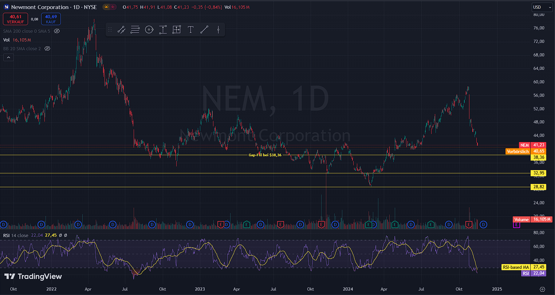Viewport: 555px width, 295px height.
Task: Select the date and price range tool
Action: (177, 30)
